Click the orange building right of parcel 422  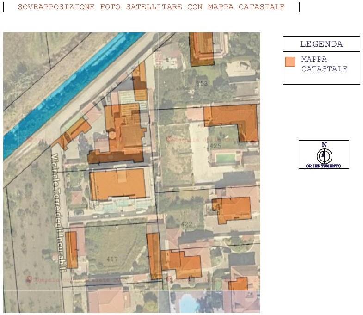[x=232, y=208]
